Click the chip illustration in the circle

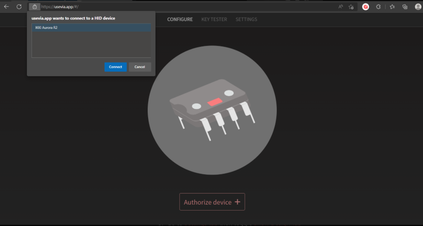pos(212,110)
